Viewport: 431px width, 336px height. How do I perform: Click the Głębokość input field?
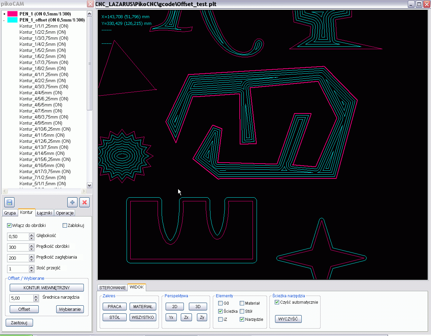[x=18, y=236]
